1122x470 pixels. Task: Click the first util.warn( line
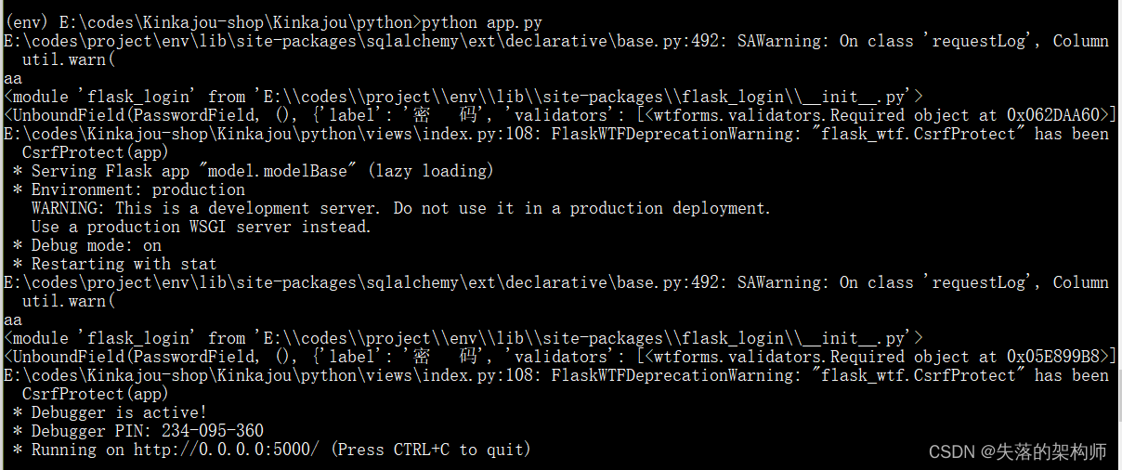click(69, 59)
